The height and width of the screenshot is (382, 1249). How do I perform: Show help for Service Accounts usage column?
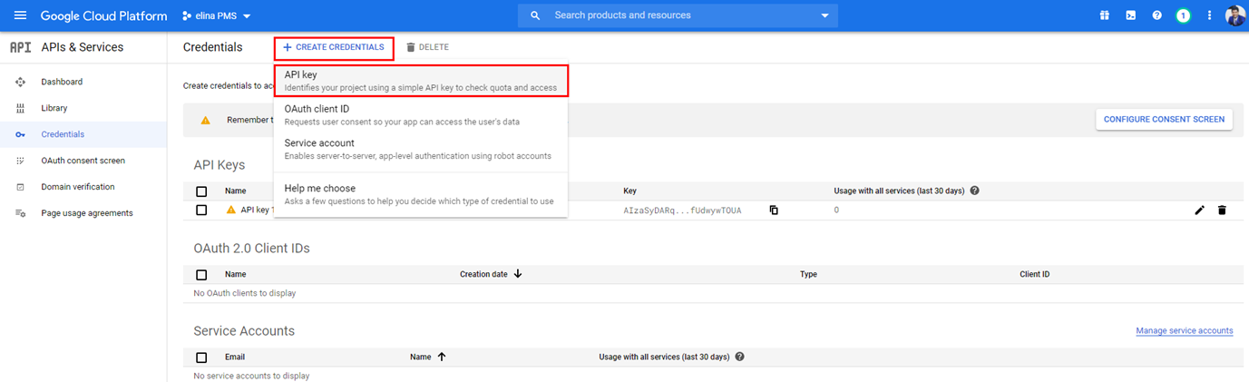739,357
